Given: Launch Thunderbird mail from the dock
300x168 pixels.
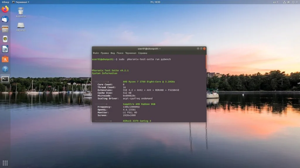Looking at the screenshot, I should tap(5, 19).
